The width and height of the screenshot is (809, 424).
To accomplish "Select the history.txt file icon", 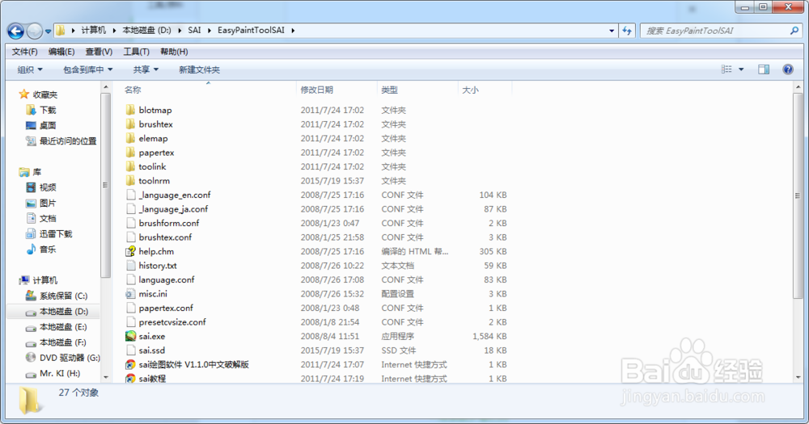I will (x=130, y=266).
